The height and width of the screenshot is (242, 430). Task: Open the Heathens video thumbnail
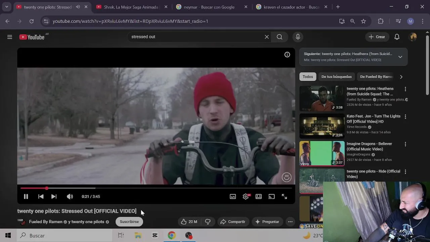coord(322,98)
